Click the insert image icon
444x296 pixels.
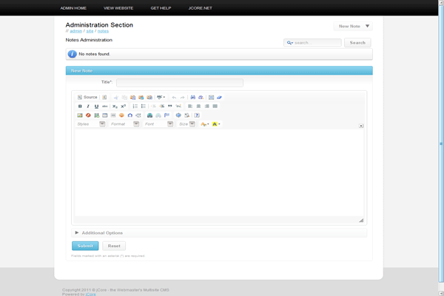point(80,115)
